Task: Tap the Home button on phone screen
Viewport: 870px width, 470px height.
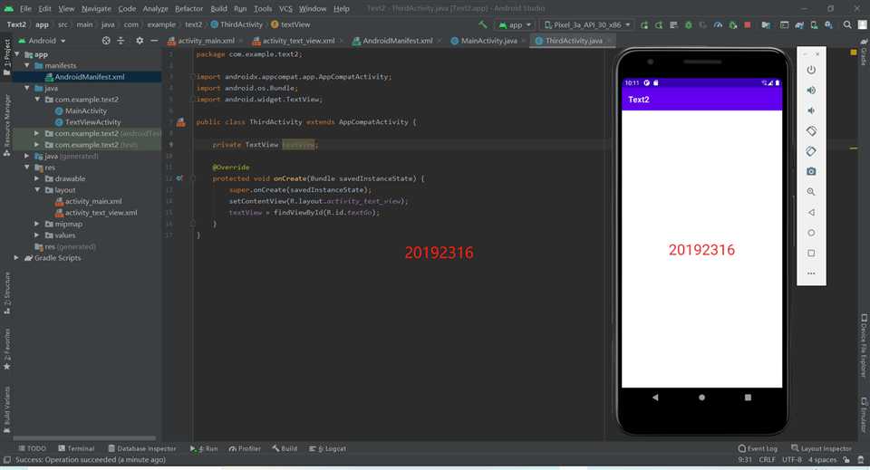Action: coord(701,398)
